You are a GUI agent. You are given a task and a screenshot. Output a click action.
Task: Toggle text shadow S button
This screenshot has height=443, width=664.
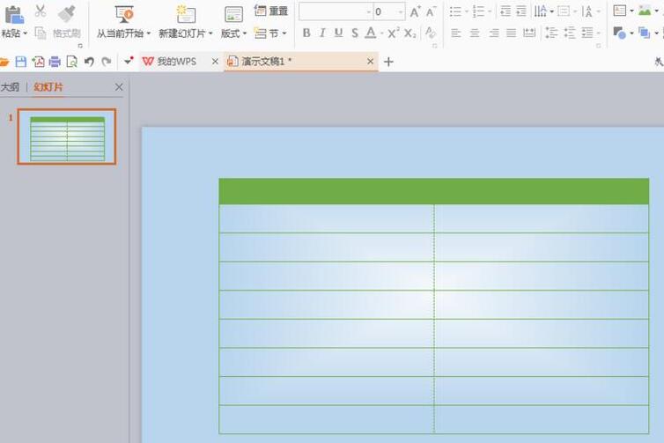[x=355, y=33]
